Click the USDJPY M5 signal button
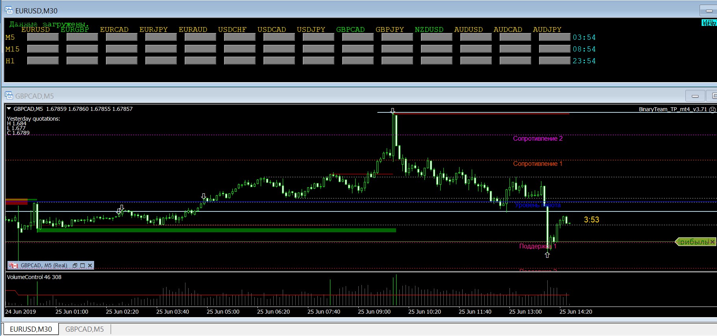The width and height of the screenshot is (717, 336). [318, 37]
